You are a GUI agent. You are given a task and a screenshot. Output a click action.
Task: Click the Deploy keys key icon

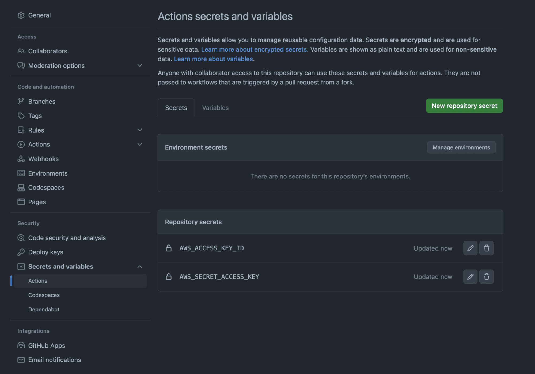(x=21, y=252)
